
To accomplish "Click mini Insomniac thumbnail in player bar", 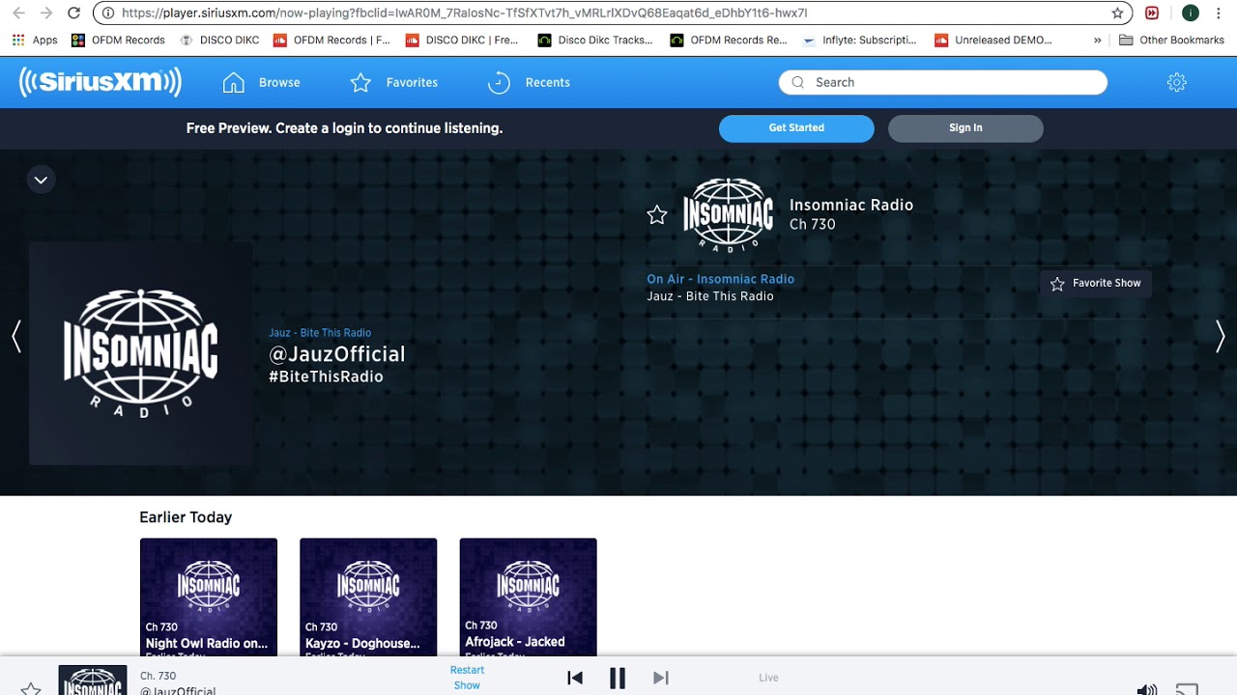I will point(93,680).
